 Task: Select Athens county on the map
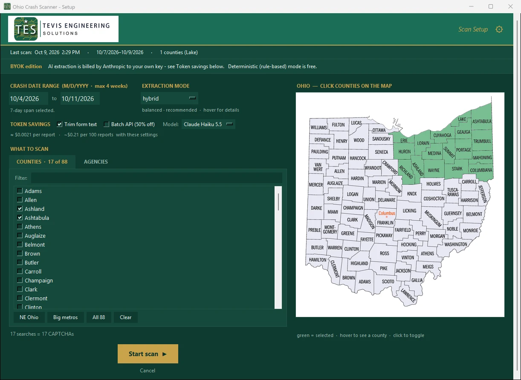click(x=427, y=253)
